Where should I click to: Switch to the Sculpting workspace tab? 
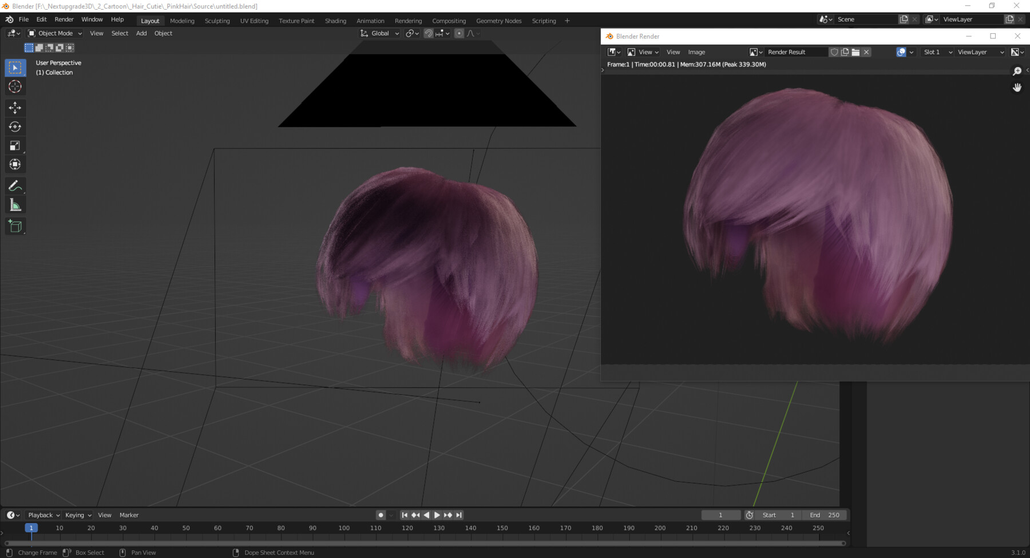point(217,21)
